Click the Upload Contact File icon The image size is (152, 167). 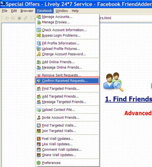[39, 110]
